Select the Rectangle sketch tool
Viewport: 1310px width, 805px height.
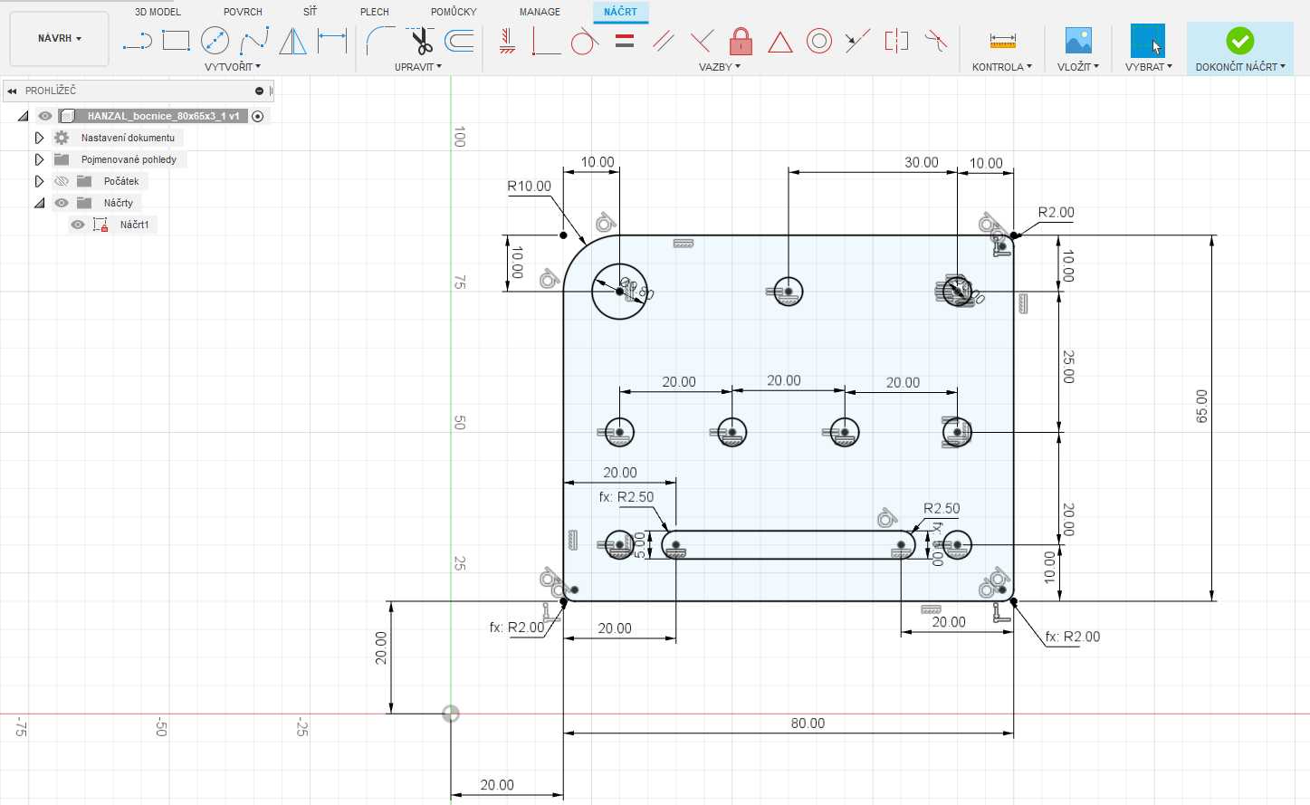pyautogui.click(x=176, y=41)
